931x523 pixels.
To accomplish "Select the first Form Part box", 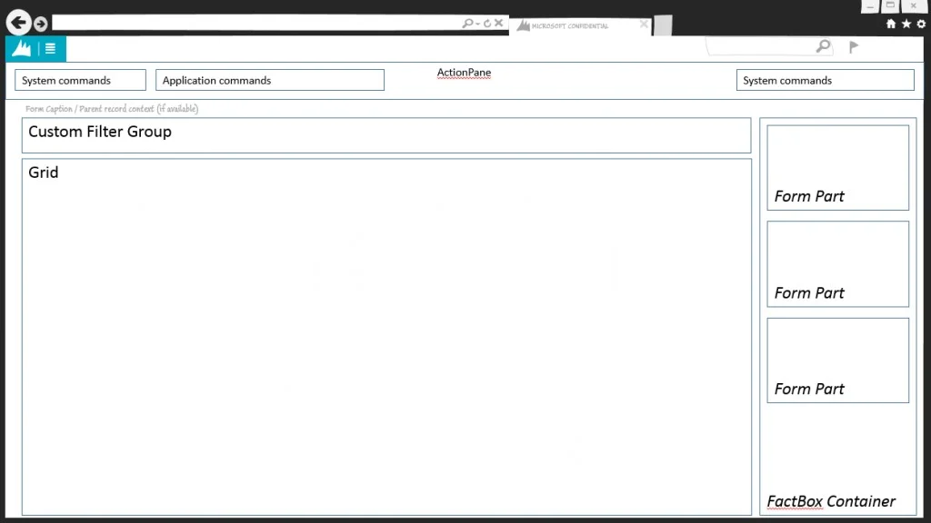I will pos(837,167).
